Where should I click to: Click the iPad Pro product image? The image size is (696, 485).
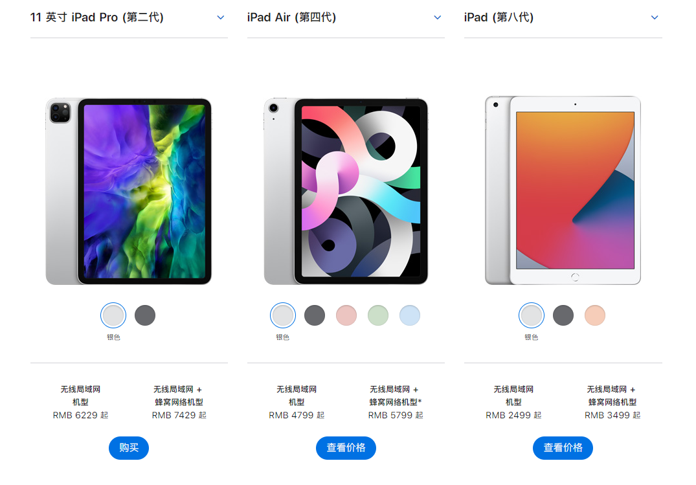click(x=129, y=192)
